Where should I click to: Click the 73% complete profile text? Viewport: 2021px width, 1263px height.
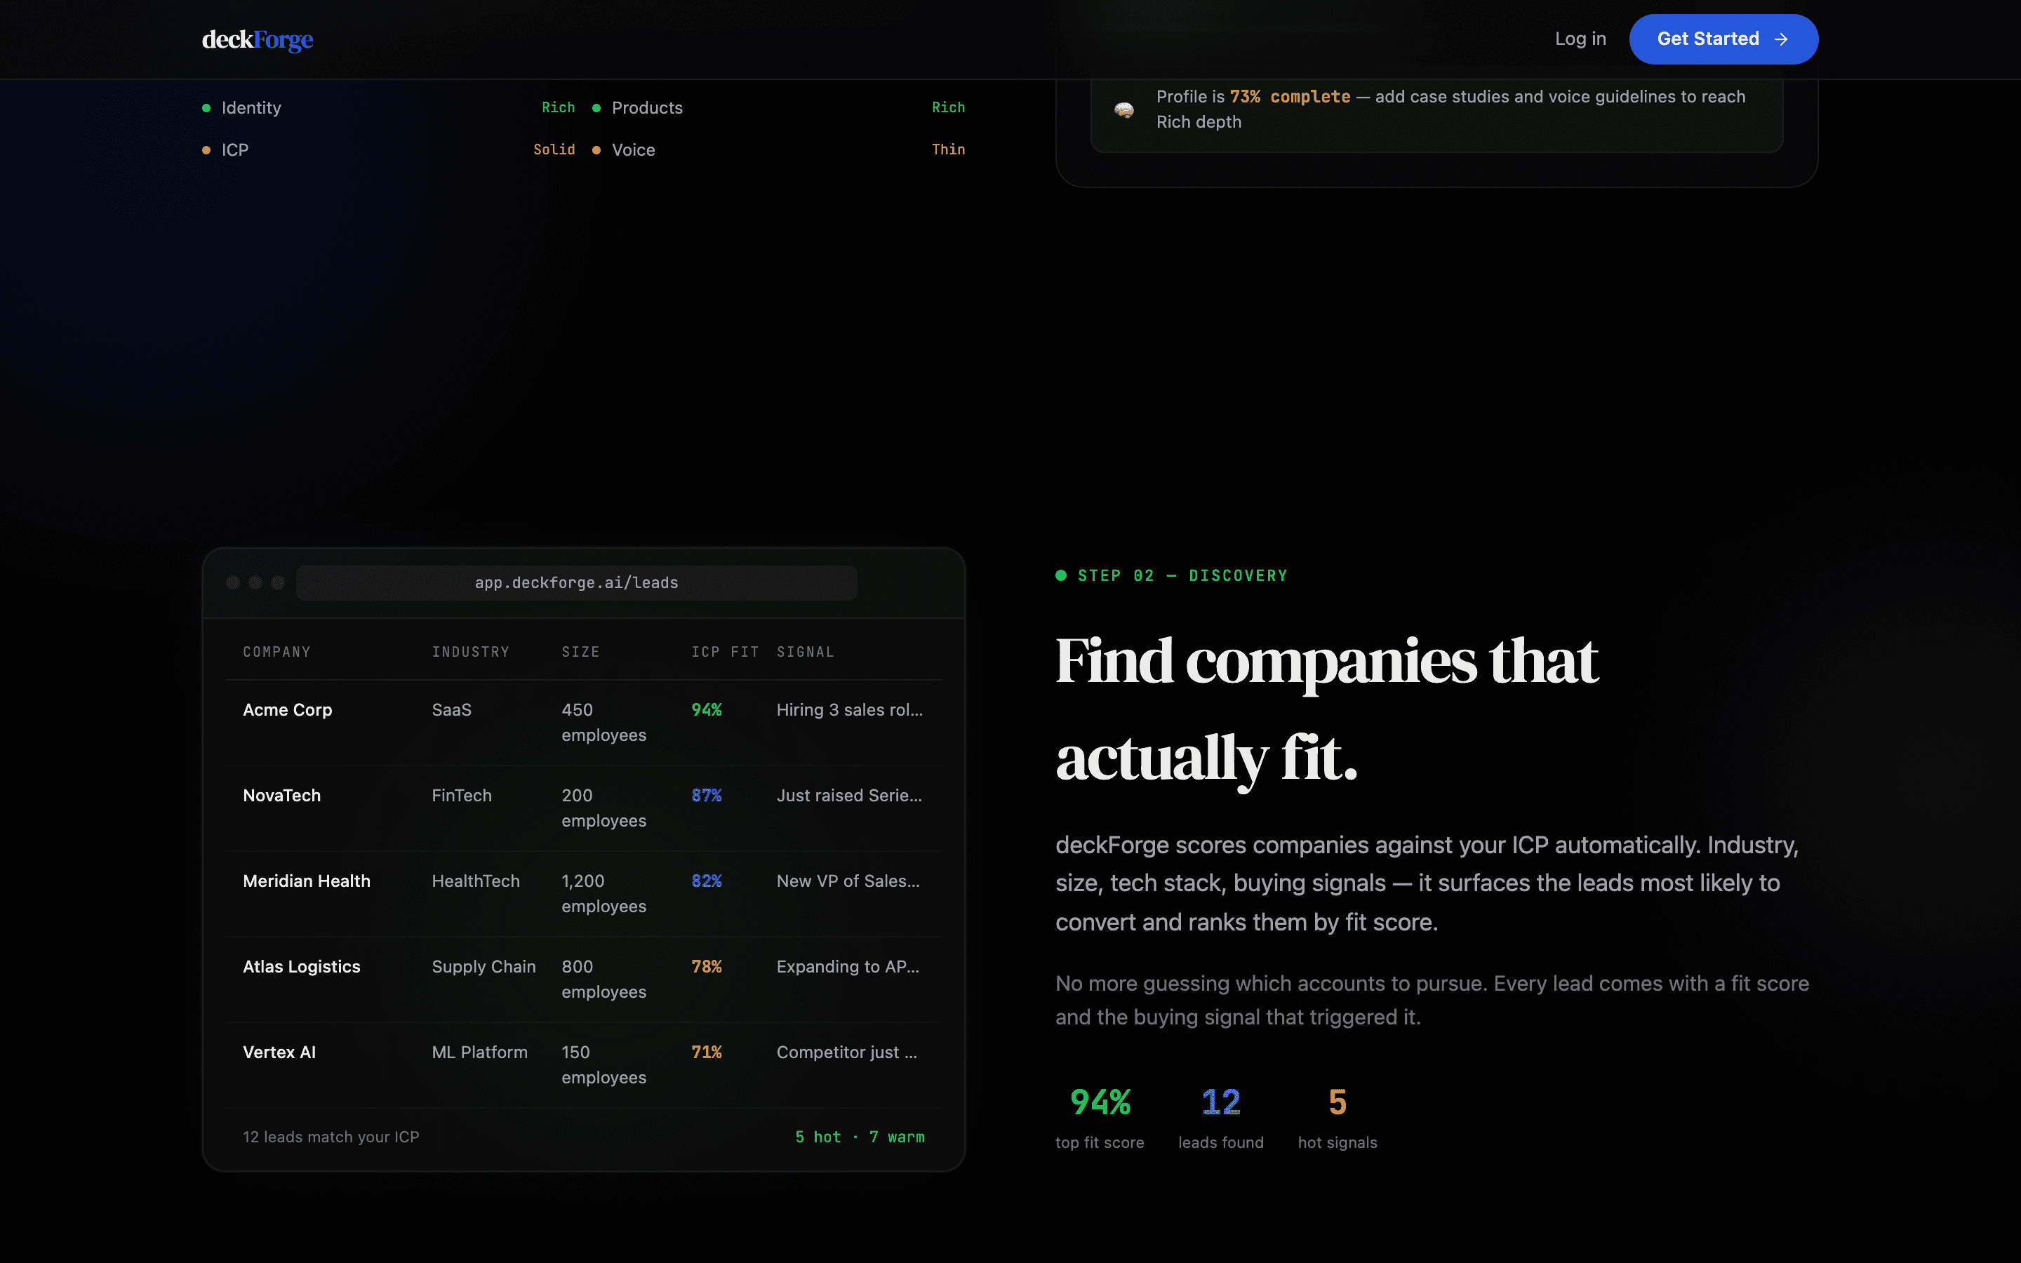coord(1289,97)
